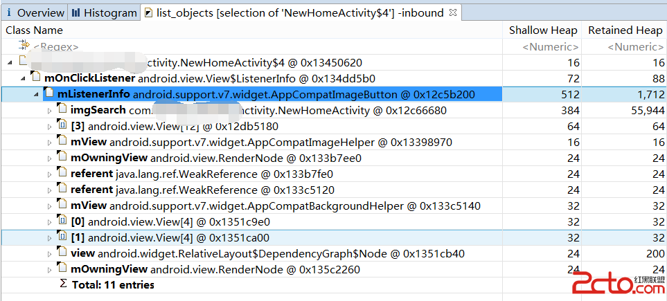
Task: Sort by Retained Heap column header
Action: pyautogui.click(x=625, y=30)
